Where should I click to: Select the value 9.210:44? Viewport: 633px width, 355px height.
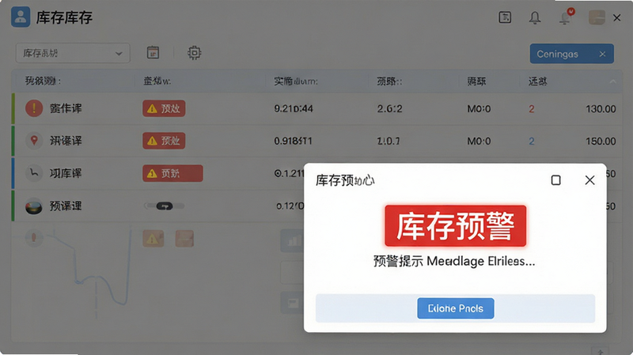[294, 108]
